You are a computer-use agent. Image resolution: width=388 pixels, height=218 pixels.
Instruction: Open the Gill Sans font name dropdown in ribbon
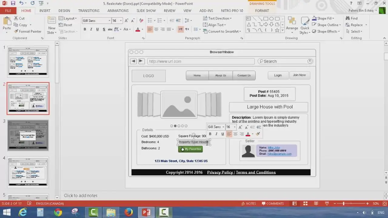pyautogui.click(x=109, y=21)
